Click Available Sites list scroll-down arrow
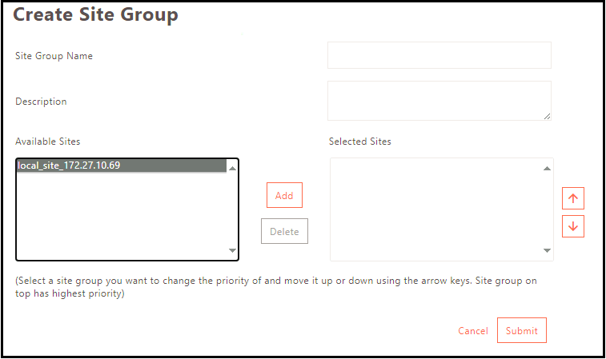Screen dimensions: 606x359 232,250
